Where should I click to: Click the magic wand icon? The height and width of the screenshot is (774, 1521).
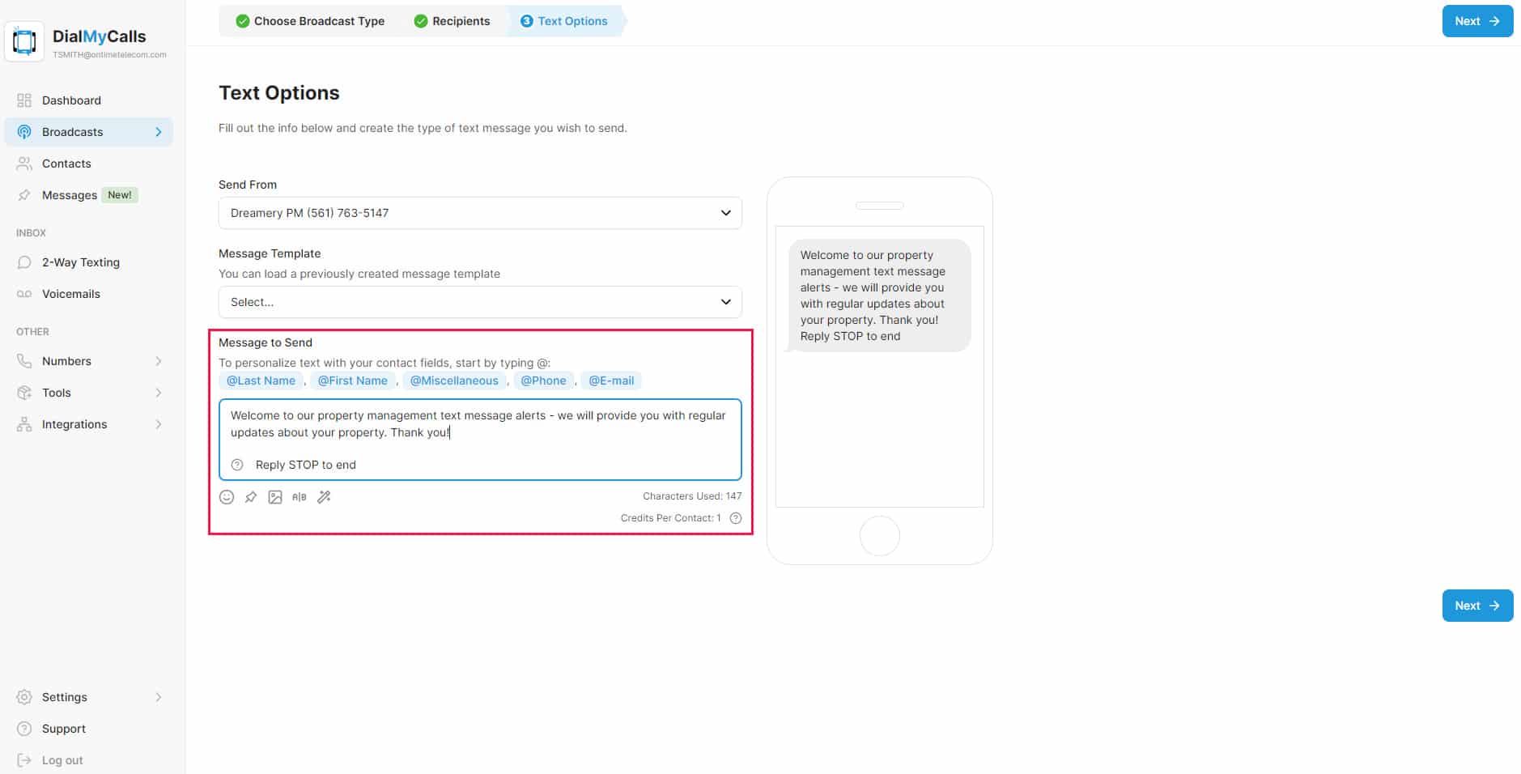tap(324, 497)
